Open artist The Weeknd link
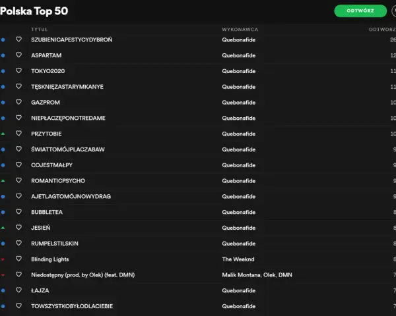 tap(238, 259)
